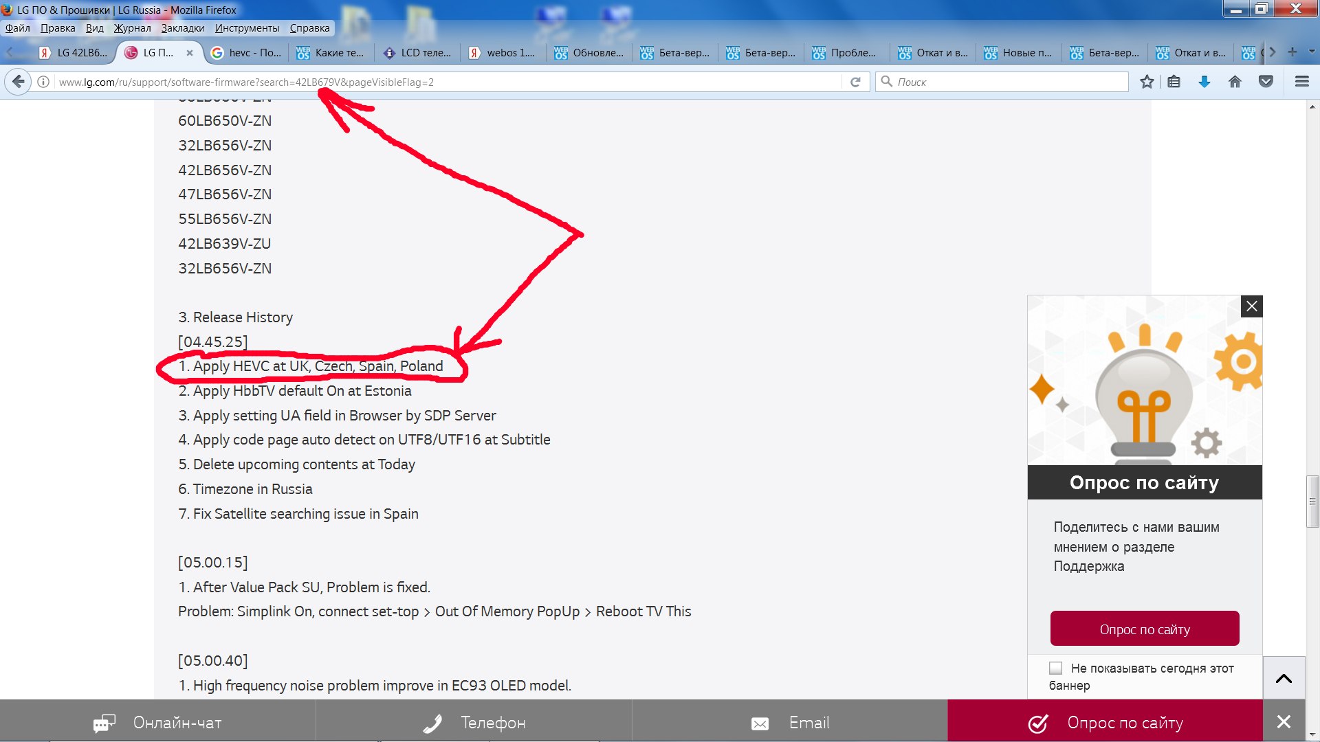
Task: Click the scroll-to-top chevron button
Action: pyautogui.click(x=1284, y=678)
